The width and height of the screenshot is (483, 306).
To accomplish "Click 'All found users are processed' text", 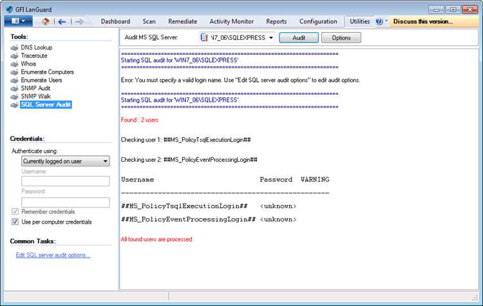I will 156,239.
